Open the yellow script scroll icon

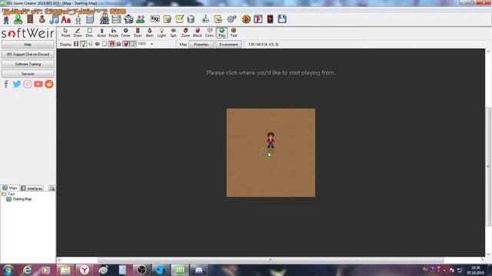tap(179, 19)
